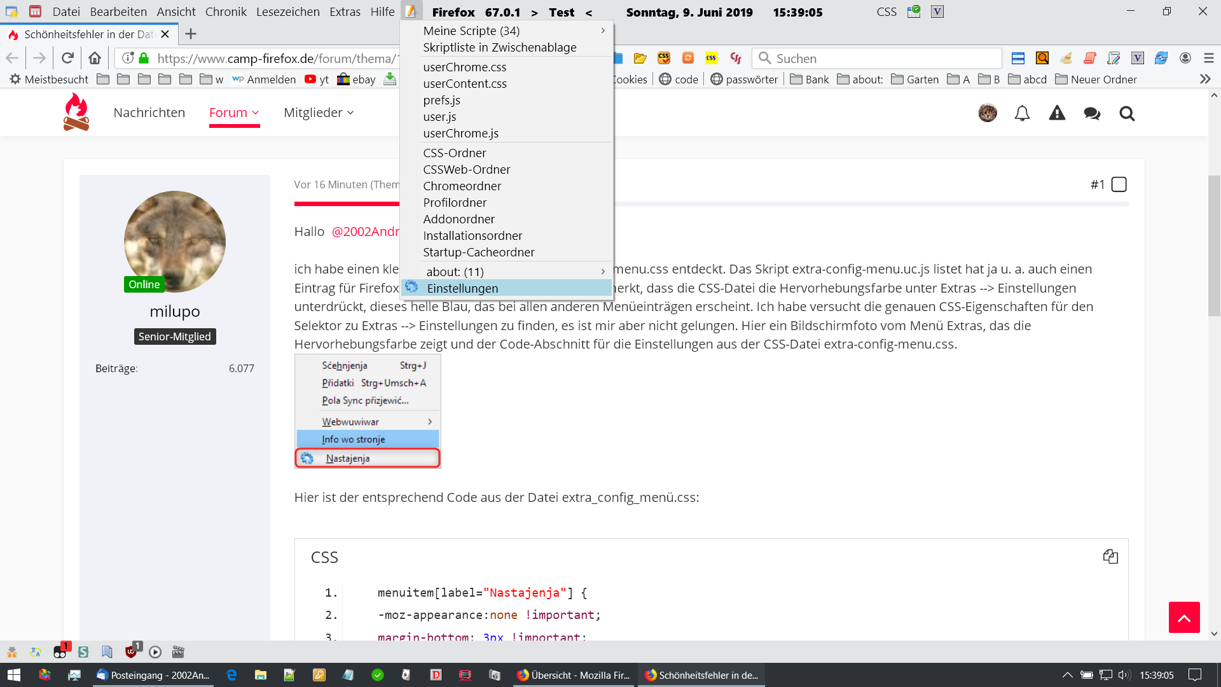The height and width of the screenshot is (687, 1221).
Task: Open the notifications bell icon
Action: [x=1022, y=113]
